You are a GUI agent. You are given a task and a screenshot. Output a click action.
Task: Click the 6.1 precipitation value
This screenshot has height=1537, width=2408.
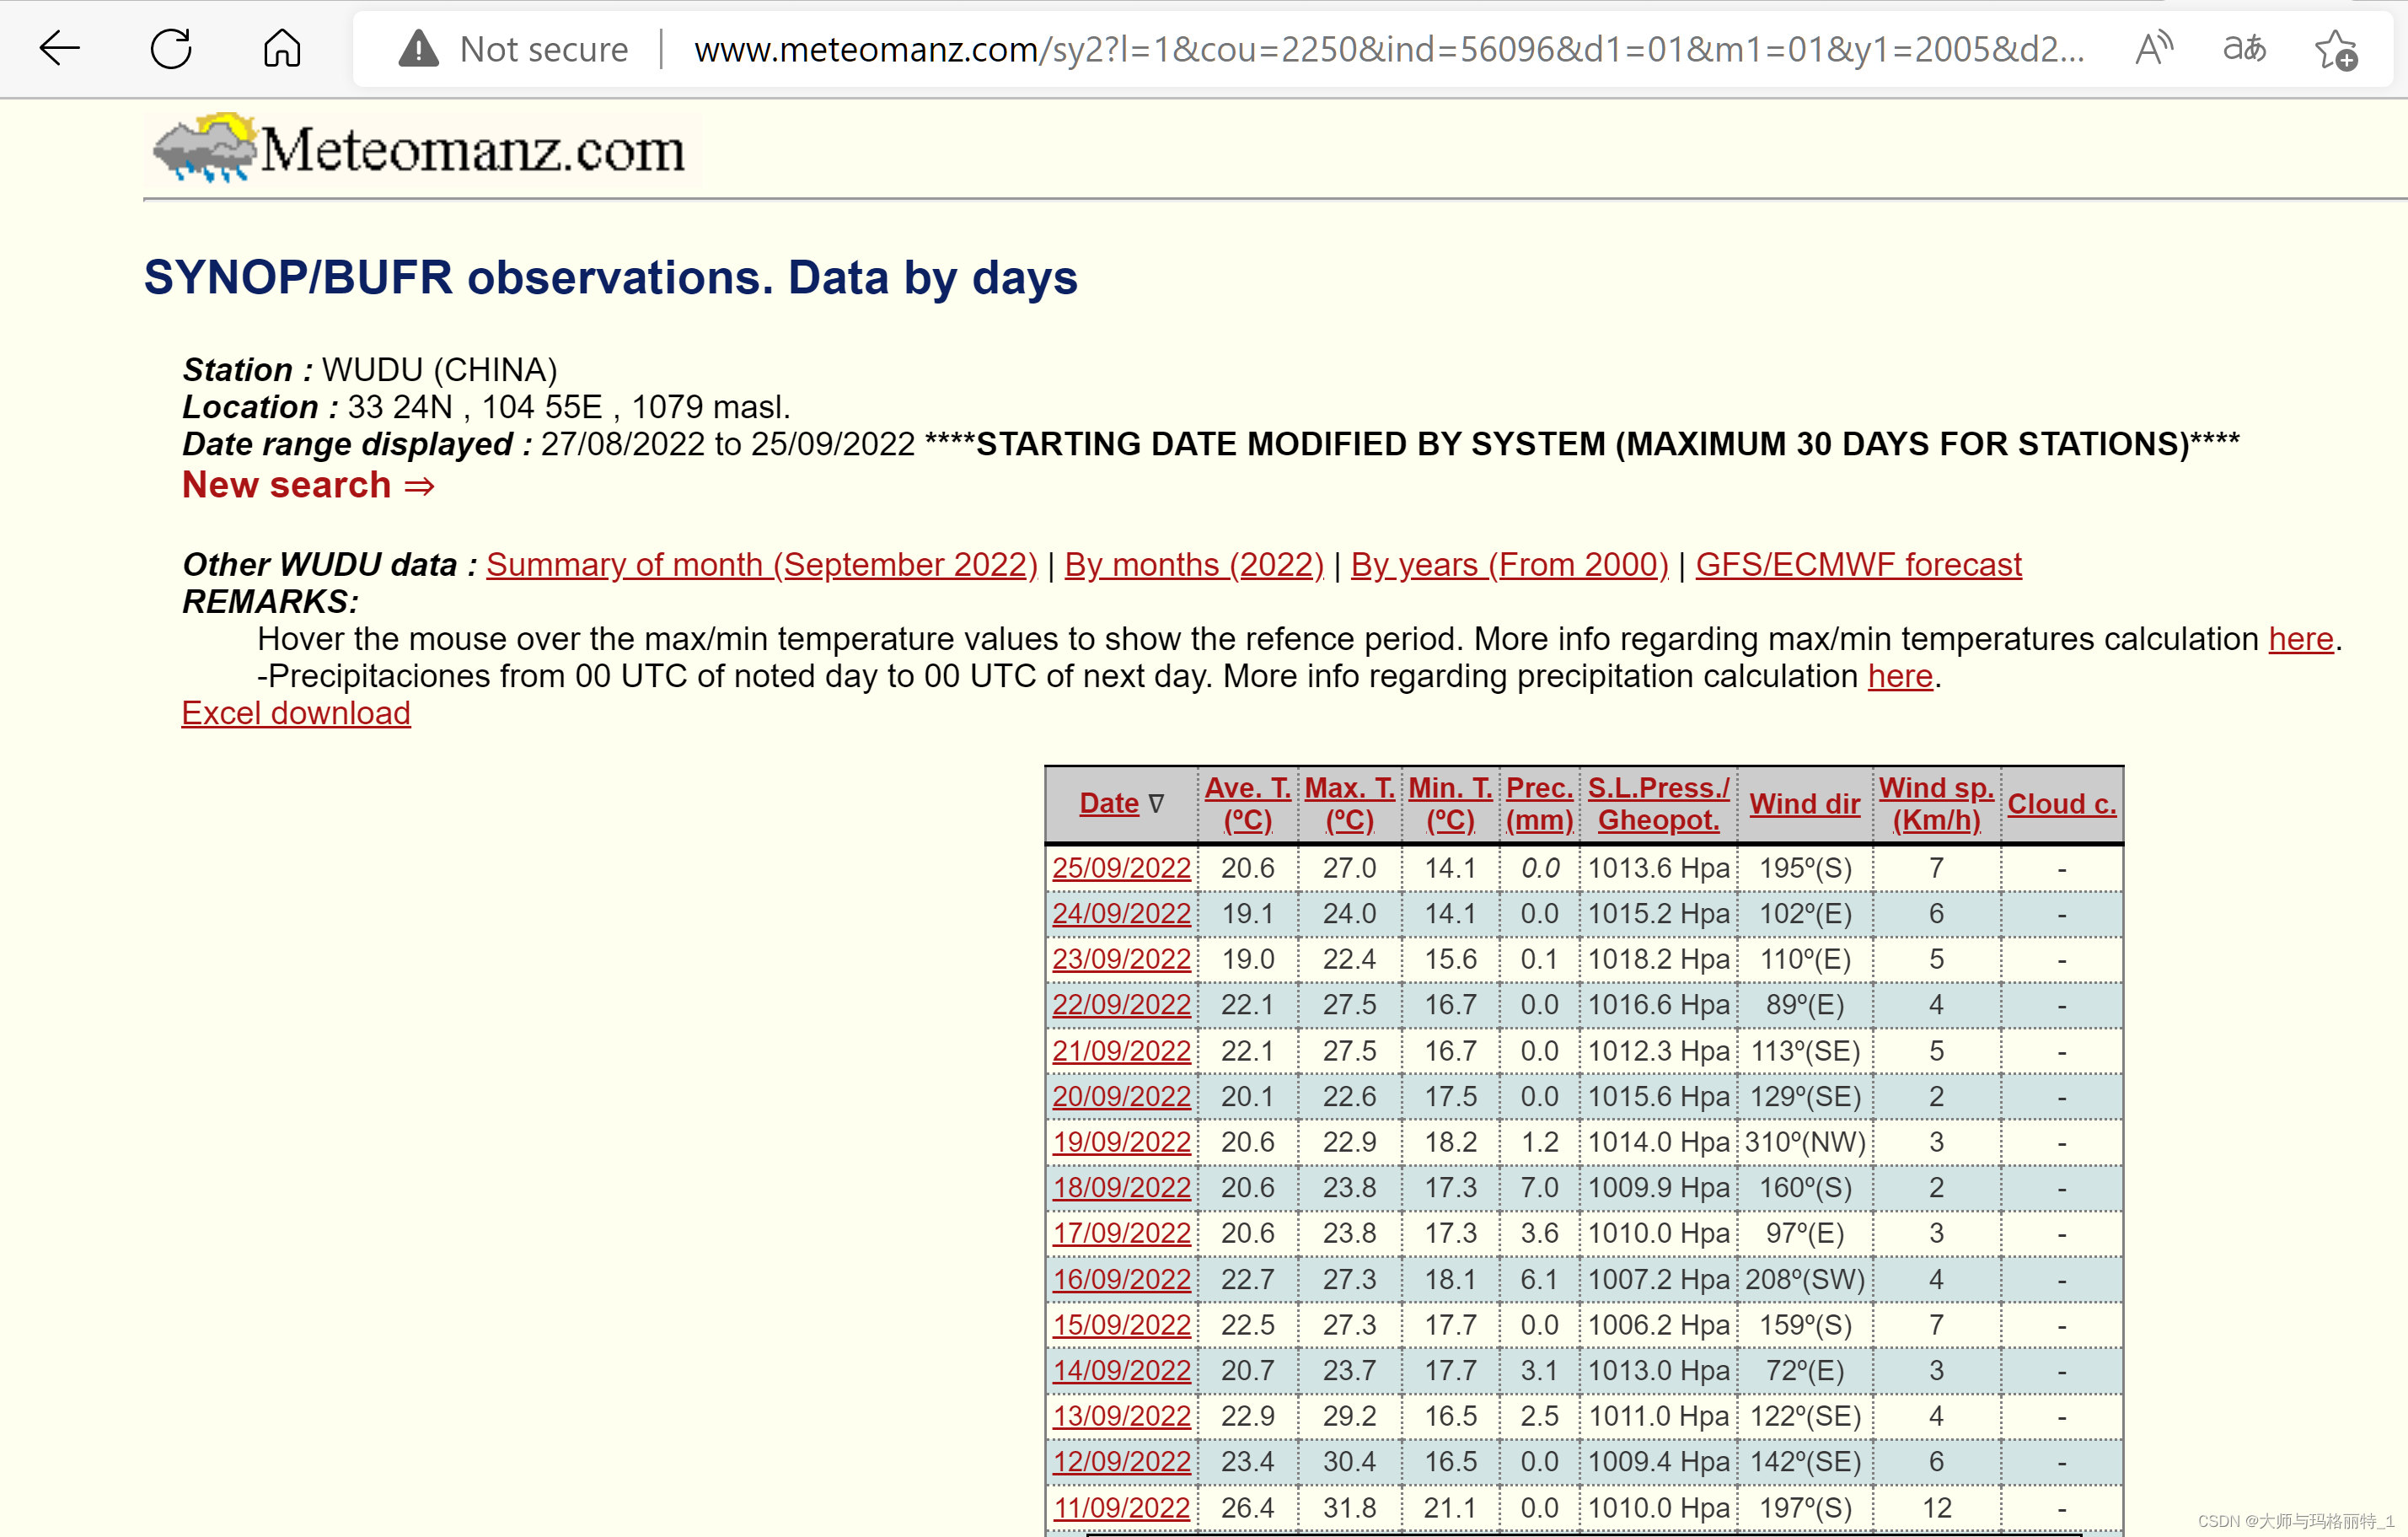coord(1539,1279)
